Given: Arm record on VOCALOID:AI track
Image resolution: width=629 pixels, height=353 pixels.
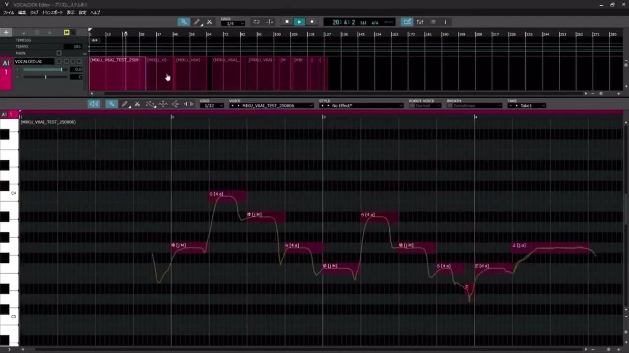Looking at the screenshot, I should [80, 61].
